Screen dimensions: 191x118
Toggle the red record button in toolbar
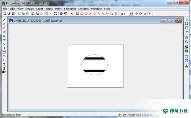[150, 14]
